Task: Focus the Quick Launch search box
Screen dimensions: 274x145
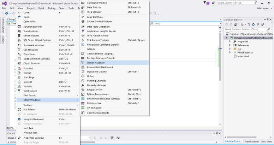Action: 238,2
